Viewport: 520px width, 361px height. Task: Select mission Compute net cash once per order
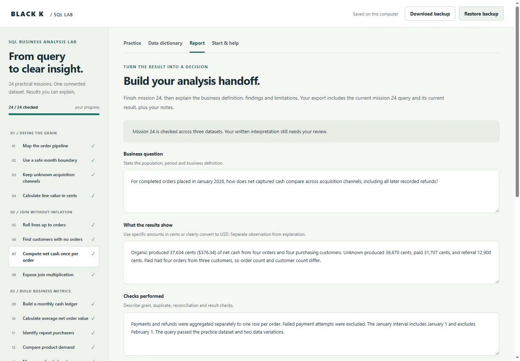[54, 257]
